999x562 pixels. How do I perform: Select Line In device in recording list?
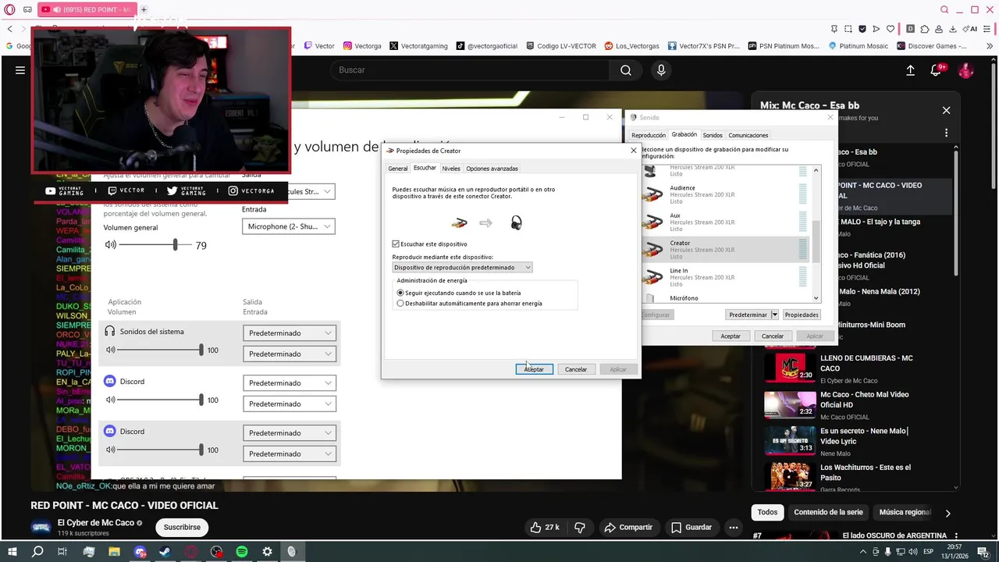[x=726, y=277]
